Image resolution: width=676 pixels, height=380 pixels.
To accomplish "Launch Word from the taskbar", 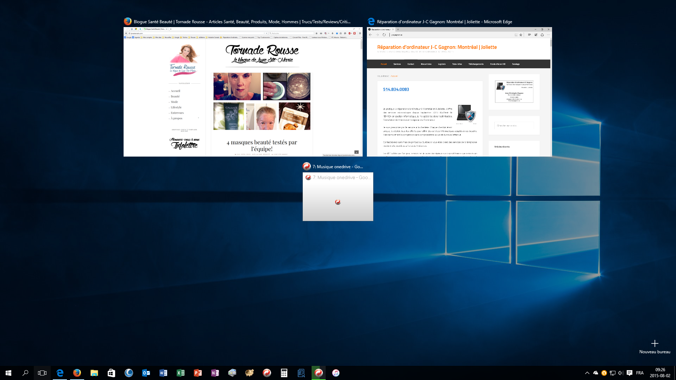I will point(163,373).
